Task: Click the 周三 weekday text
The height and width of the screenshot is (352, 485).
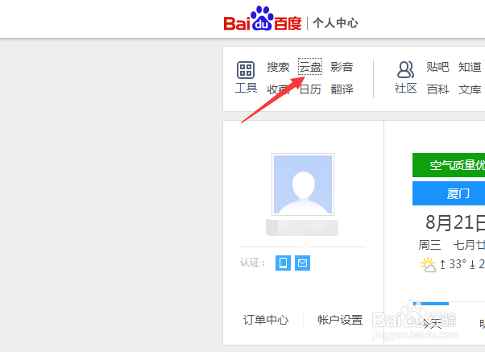Action: click(x=429, y=245)
